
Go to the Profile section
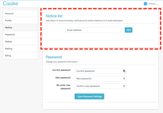coord(20,21)
